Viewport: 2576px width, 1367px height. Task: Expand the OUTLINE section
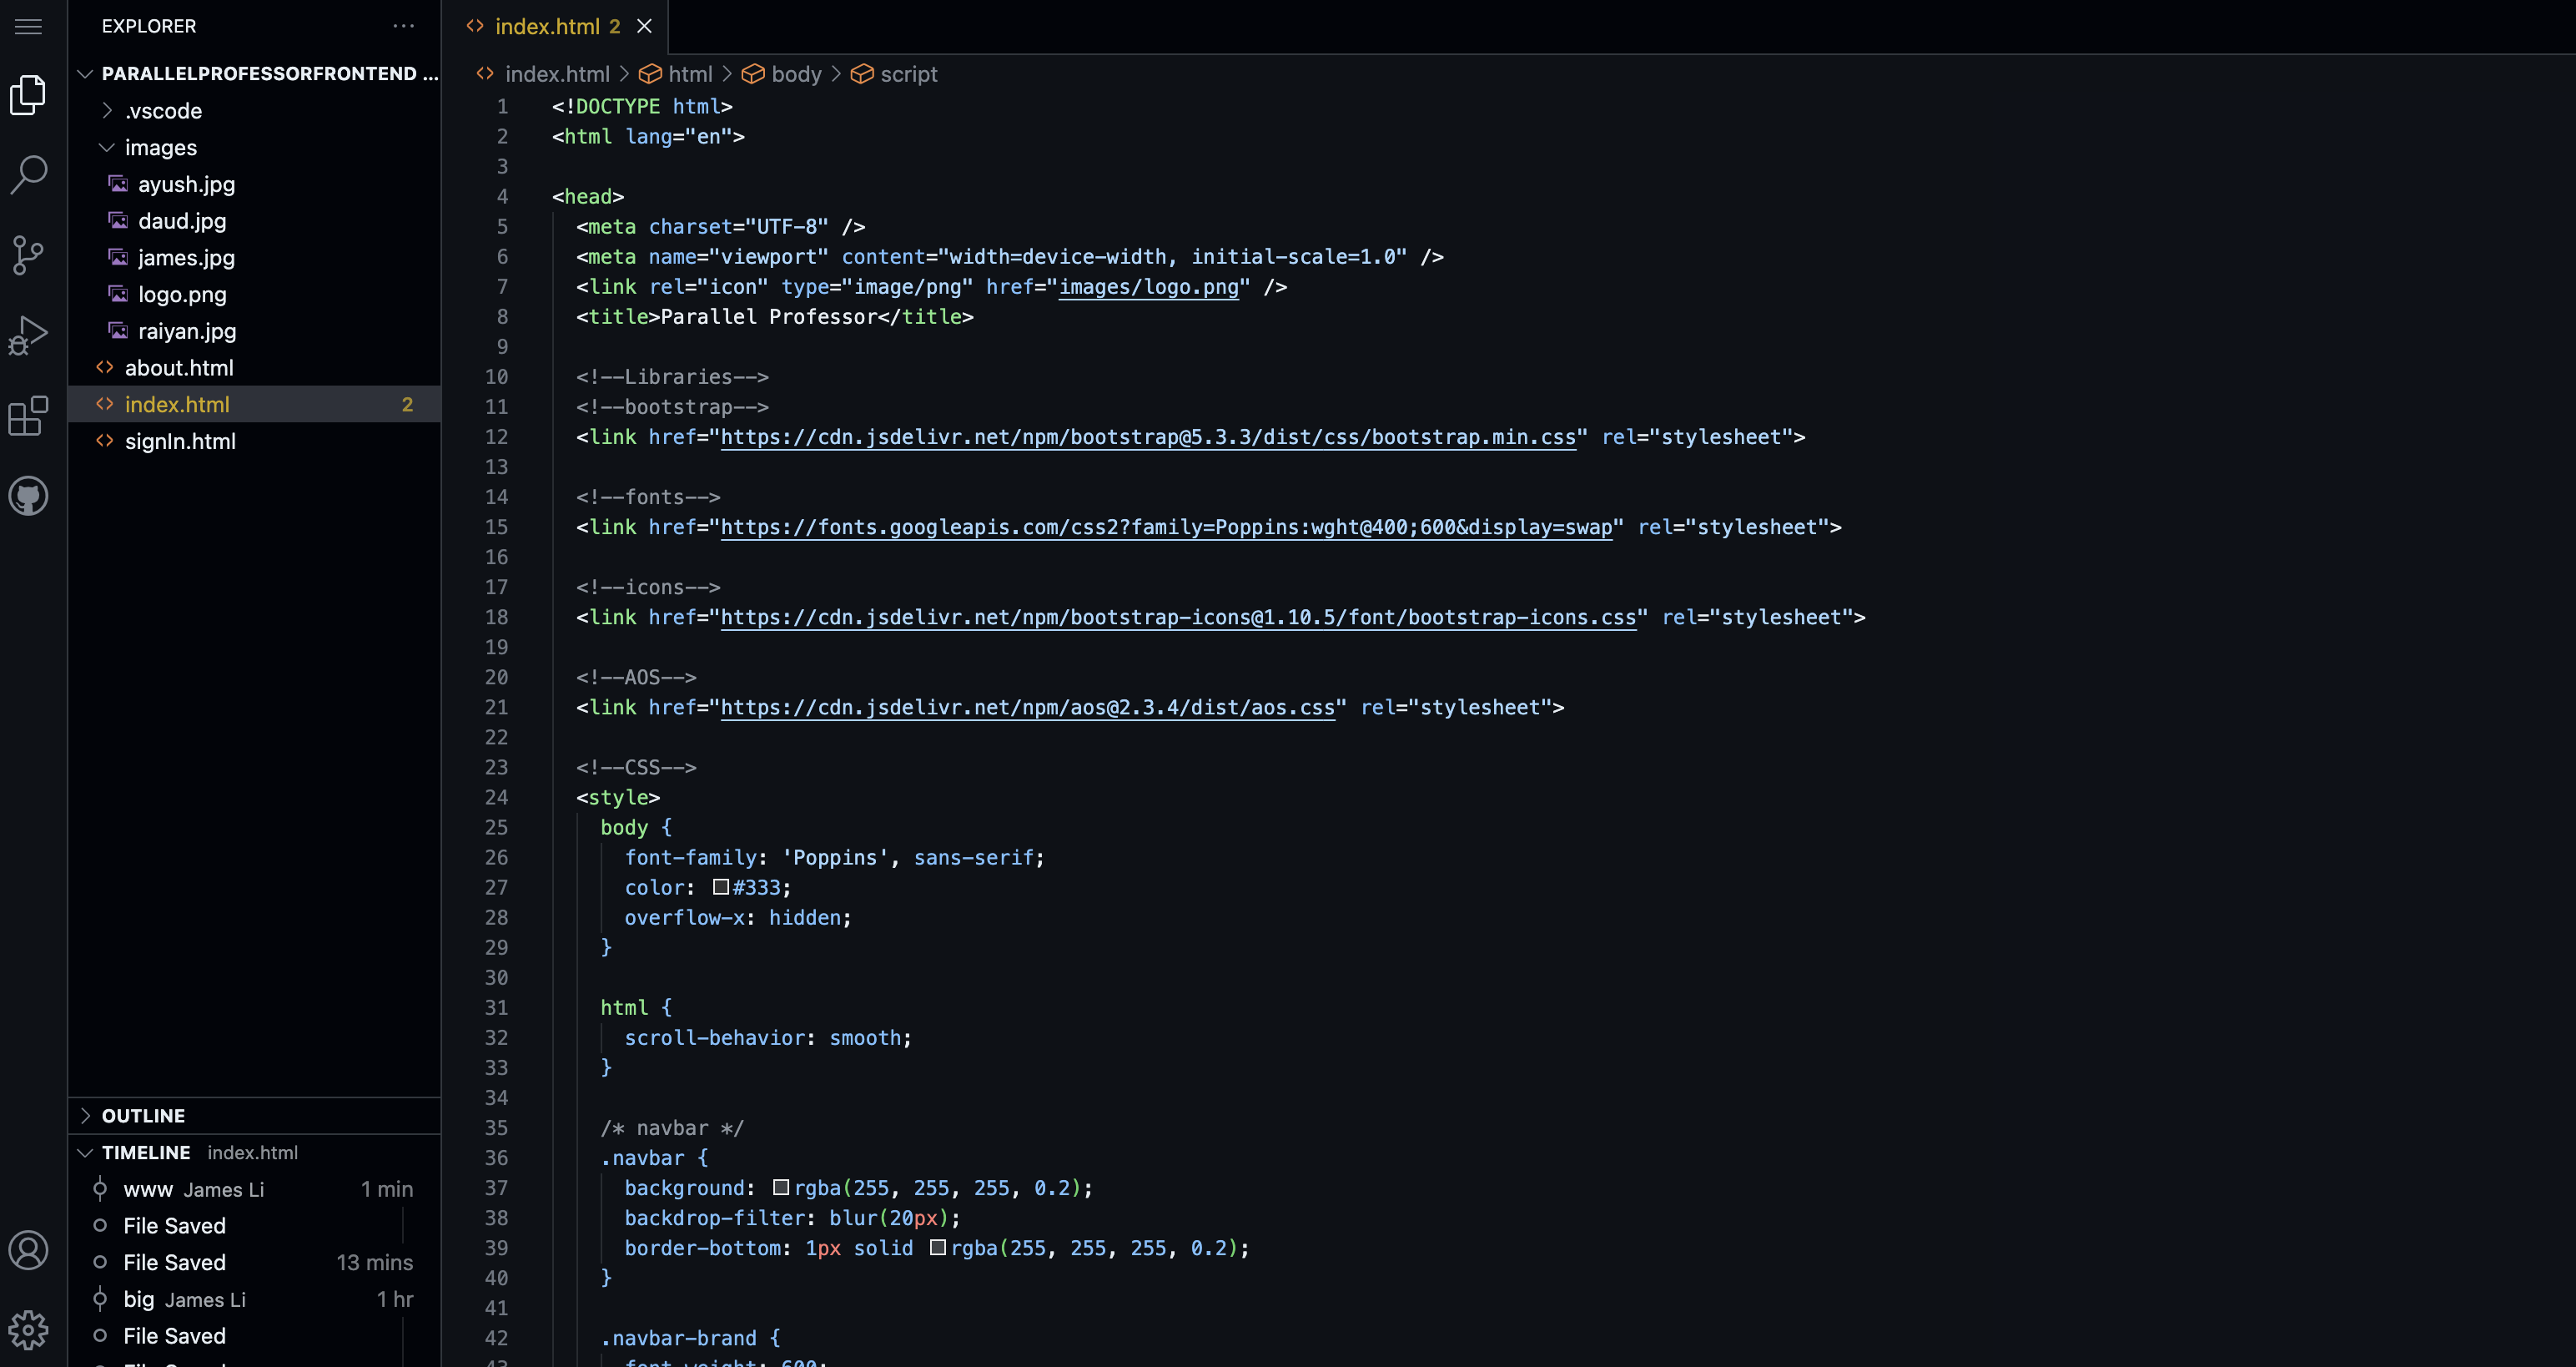pyautogui.click(x=143, y=1116)
